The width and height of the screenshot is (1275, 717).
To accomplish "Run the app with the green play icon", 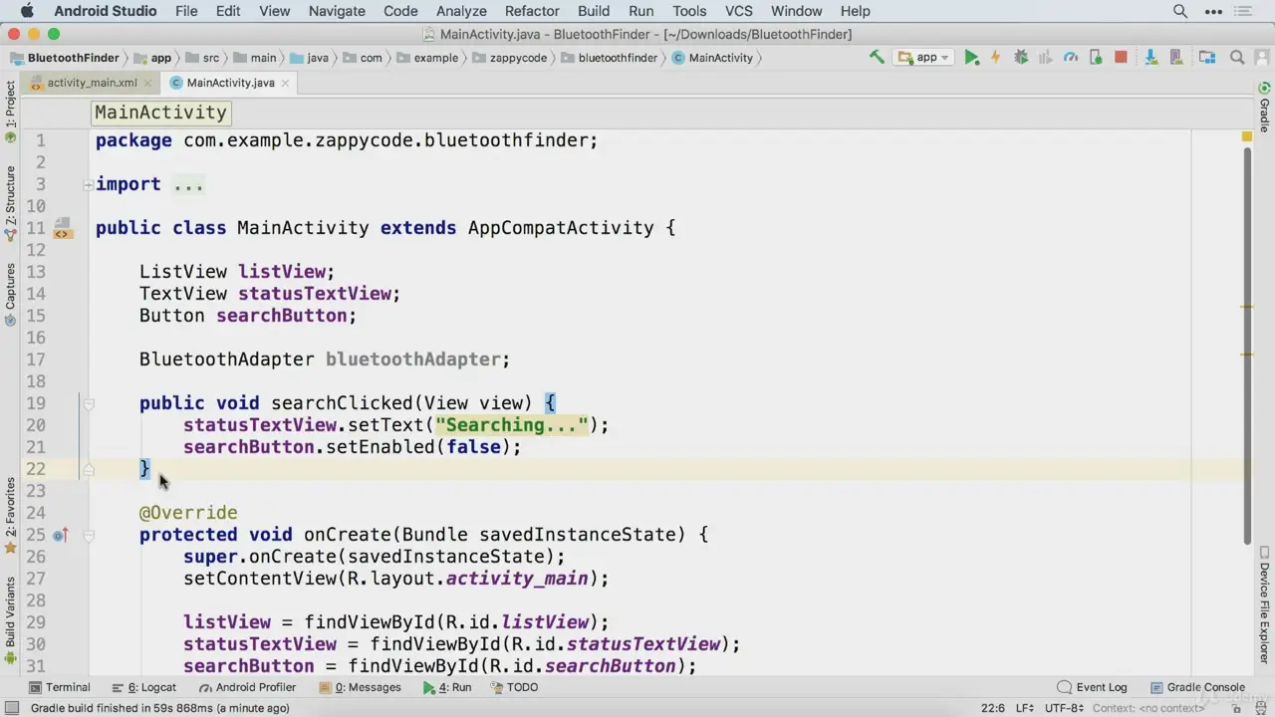I will [x=971, y=58].
